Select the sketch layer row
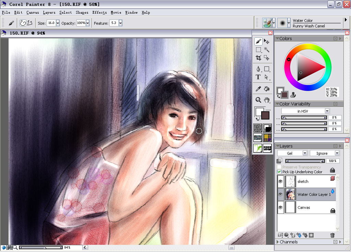 point(306,181)
